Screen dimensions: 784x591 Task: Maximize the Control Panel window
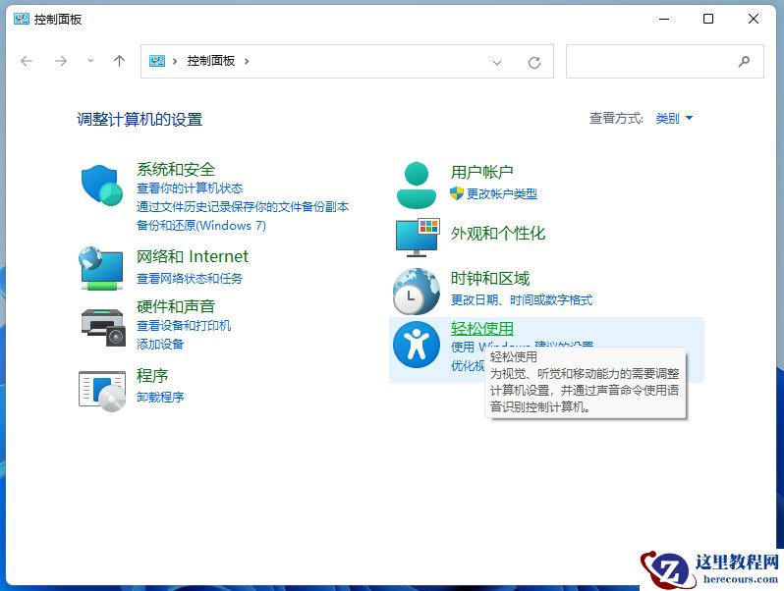(708, 19)
